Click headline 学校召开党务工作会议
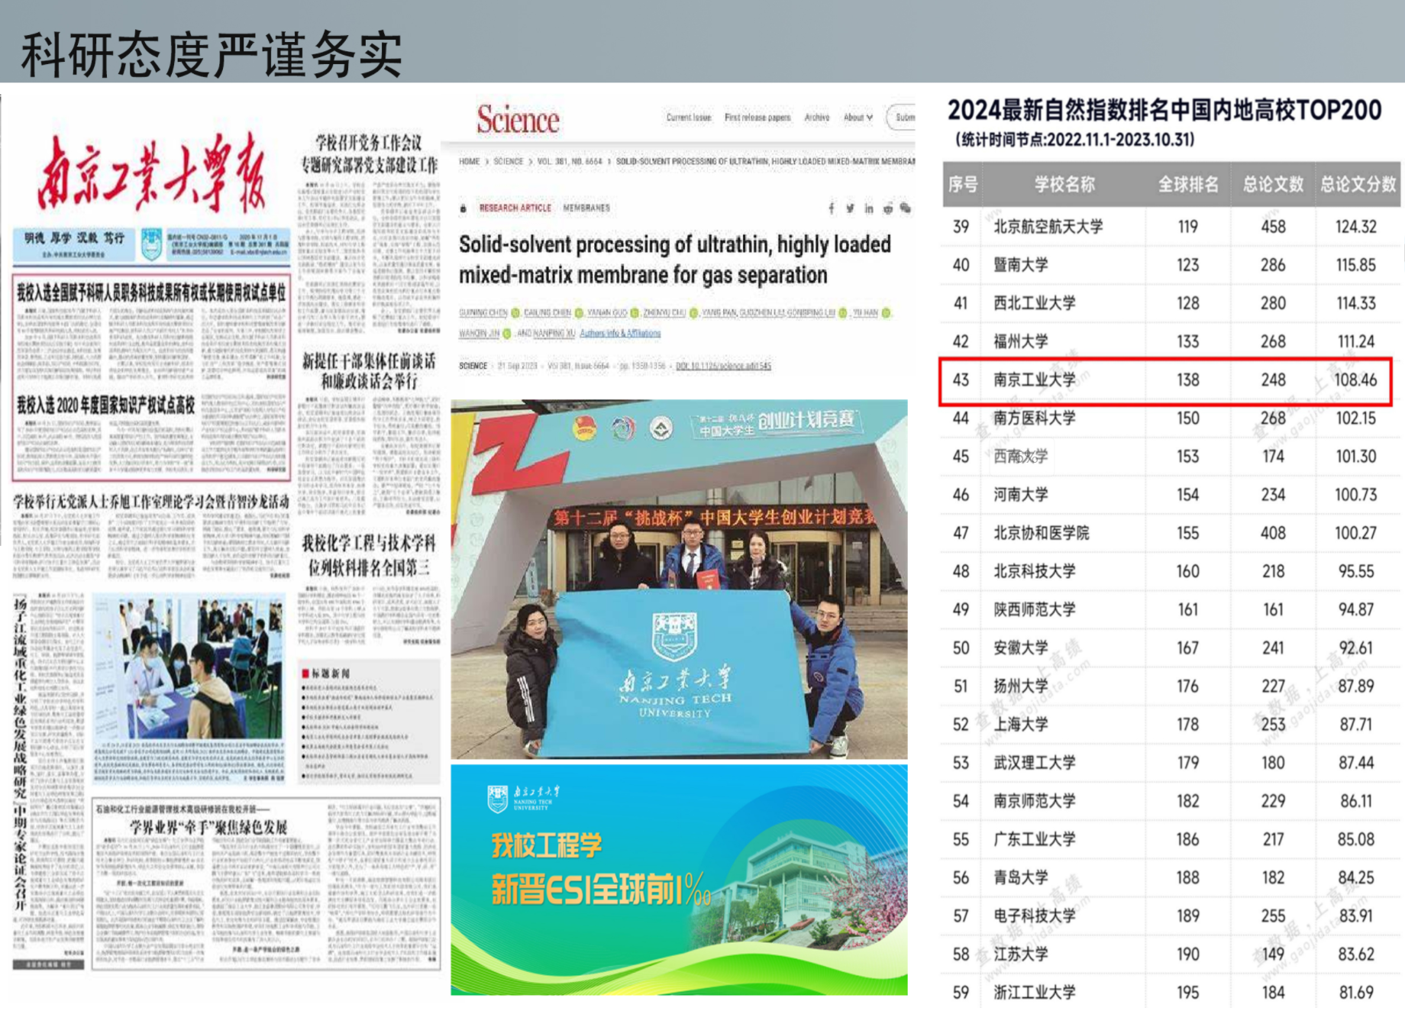1405x1011 pixels. (369, 142)
